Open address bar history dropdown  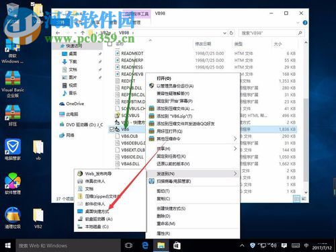coord(224,33)
